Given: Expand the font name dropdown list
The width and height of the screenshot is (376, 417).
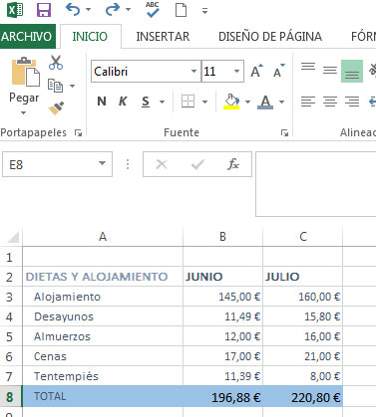Looking at the screenshot, I should click(x=193, y=71).
